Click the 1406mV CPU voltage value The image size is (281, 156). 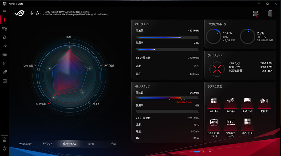[x=195, y=74]
